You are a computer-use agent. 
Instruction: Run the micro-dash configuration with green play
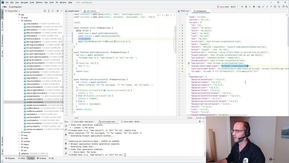(x=242, y=7)
